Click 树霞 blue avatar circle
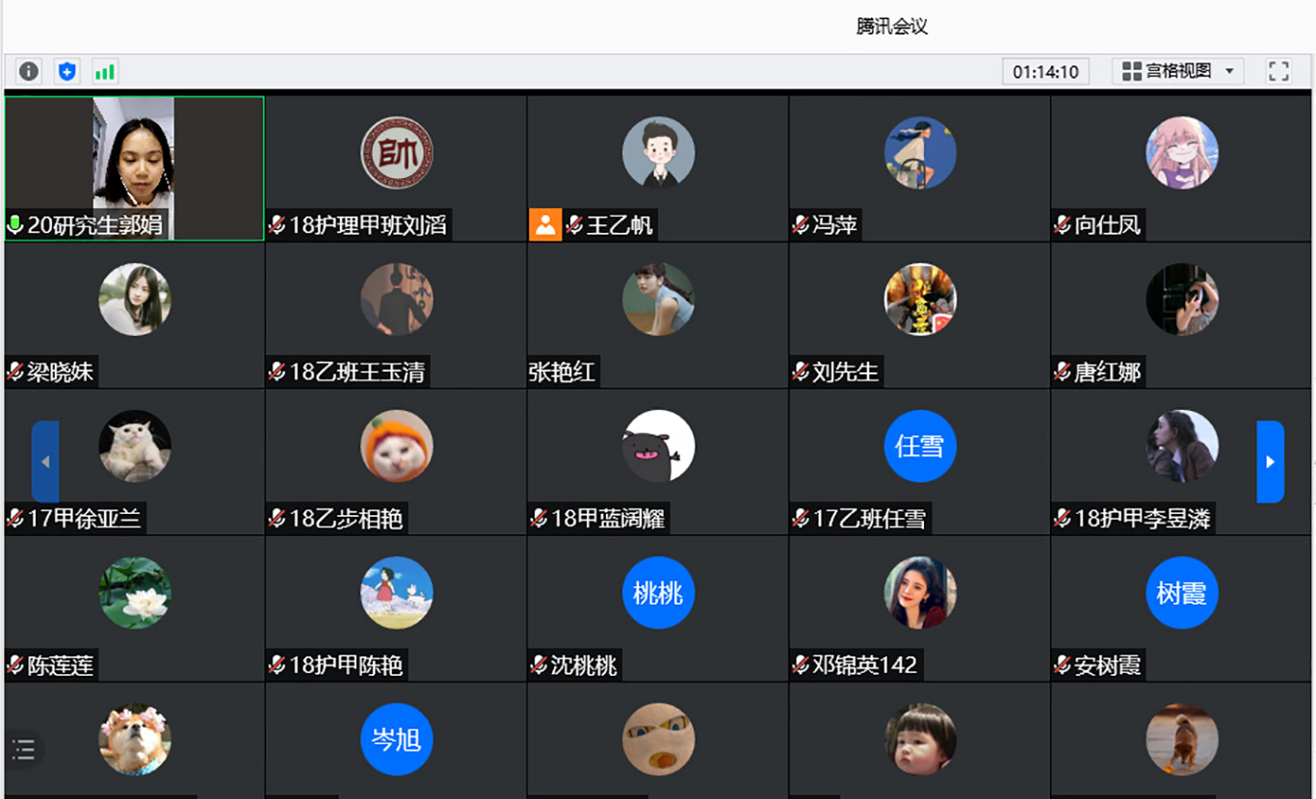Image resolution: width=1316 pixels, height=799 pixels. point(1181,593)
